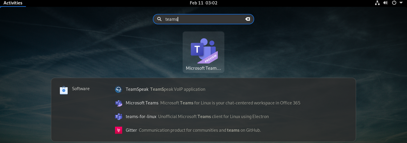This screenshot has width=407, height=143.
Task: Open the Software provider icon
Action: click(x=64, y=90)
